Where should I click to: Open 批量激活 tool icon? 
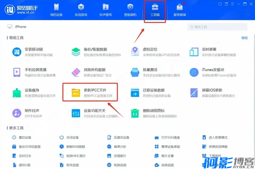click(x=135, y=72)
